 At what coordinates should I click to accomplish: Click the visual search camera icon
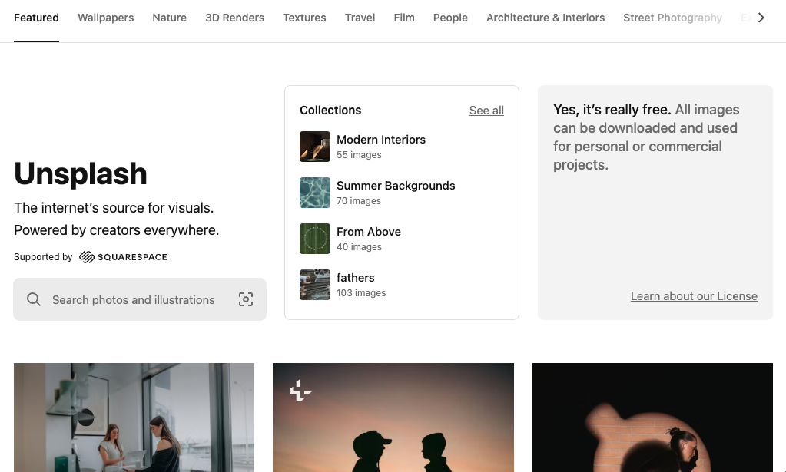pos(246,299)
